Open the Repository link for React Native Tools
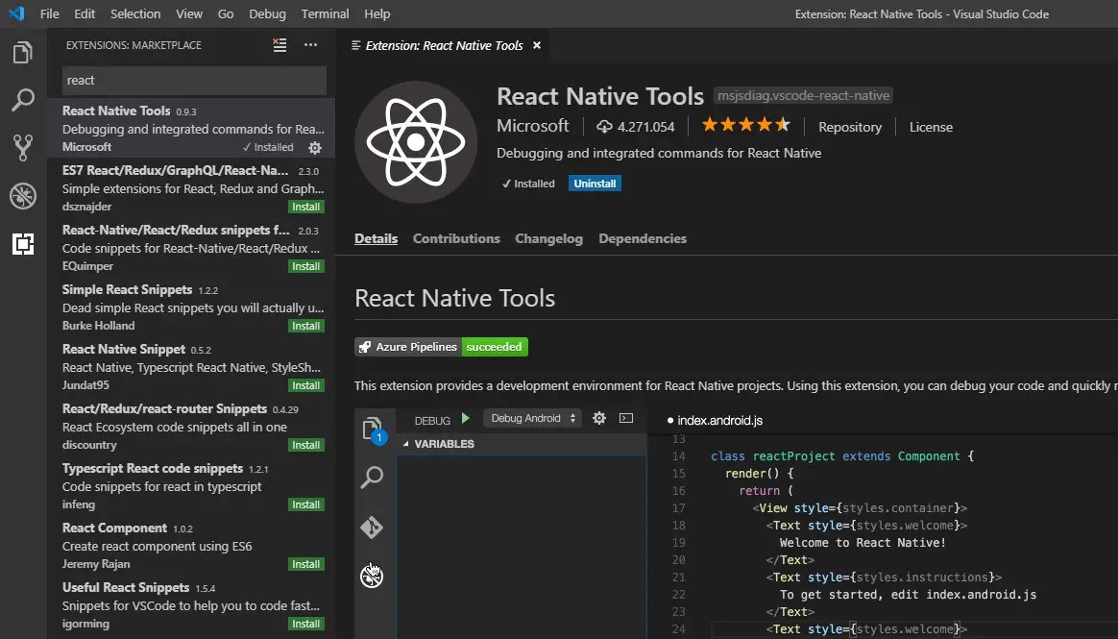 (x=850, y=126)
